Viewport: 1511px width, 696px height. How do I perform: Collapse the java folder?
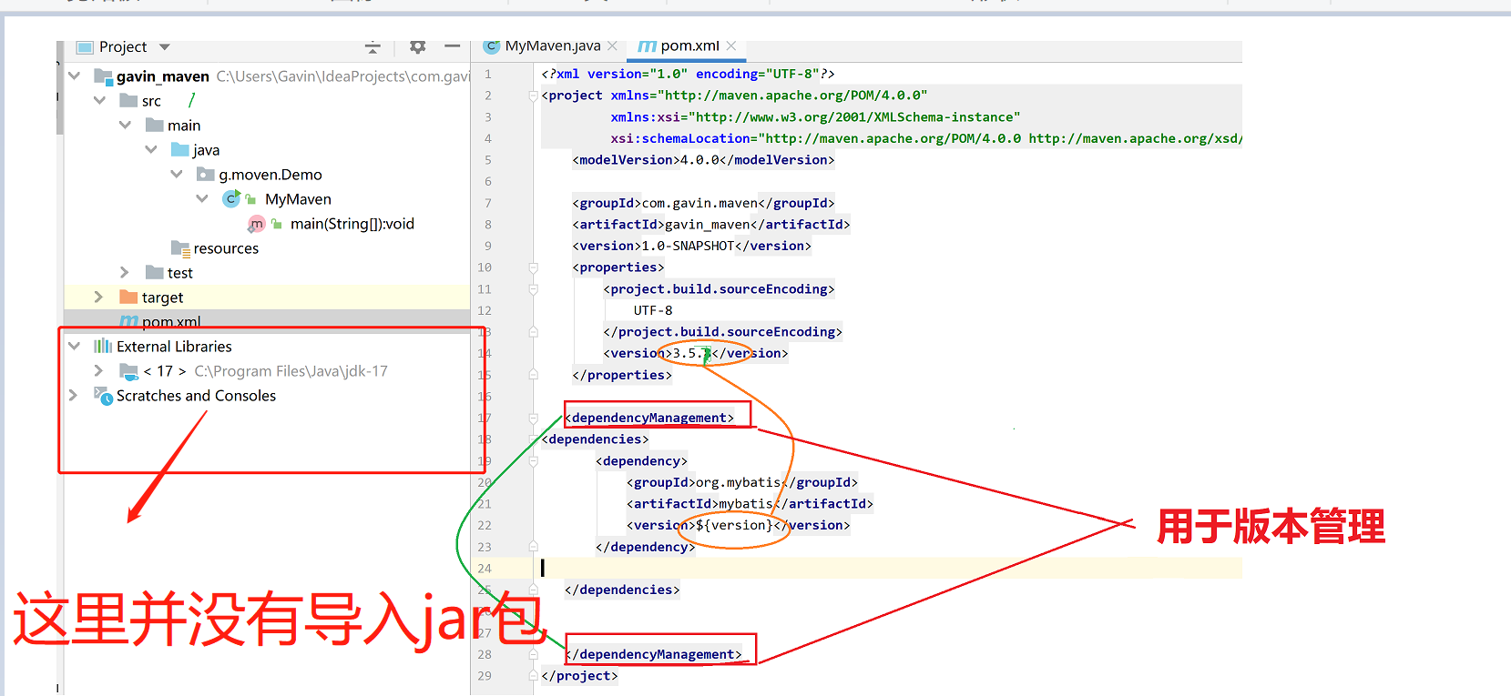(150, 149)
